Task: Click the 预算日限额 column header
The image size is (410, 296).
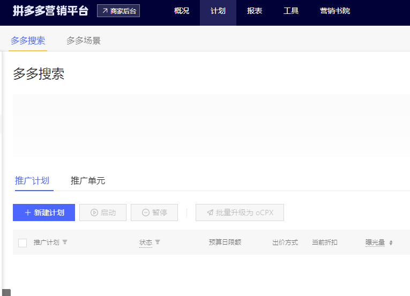Action: tap(225, 242)
